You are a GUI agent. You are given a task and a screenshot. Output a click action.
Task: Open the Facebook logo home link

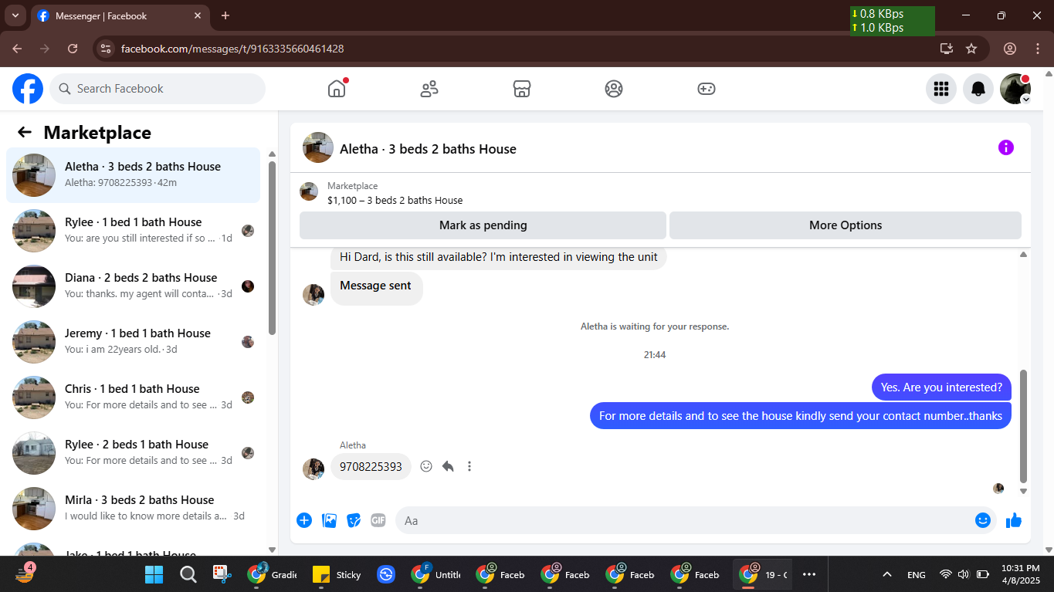pos(28,89)
